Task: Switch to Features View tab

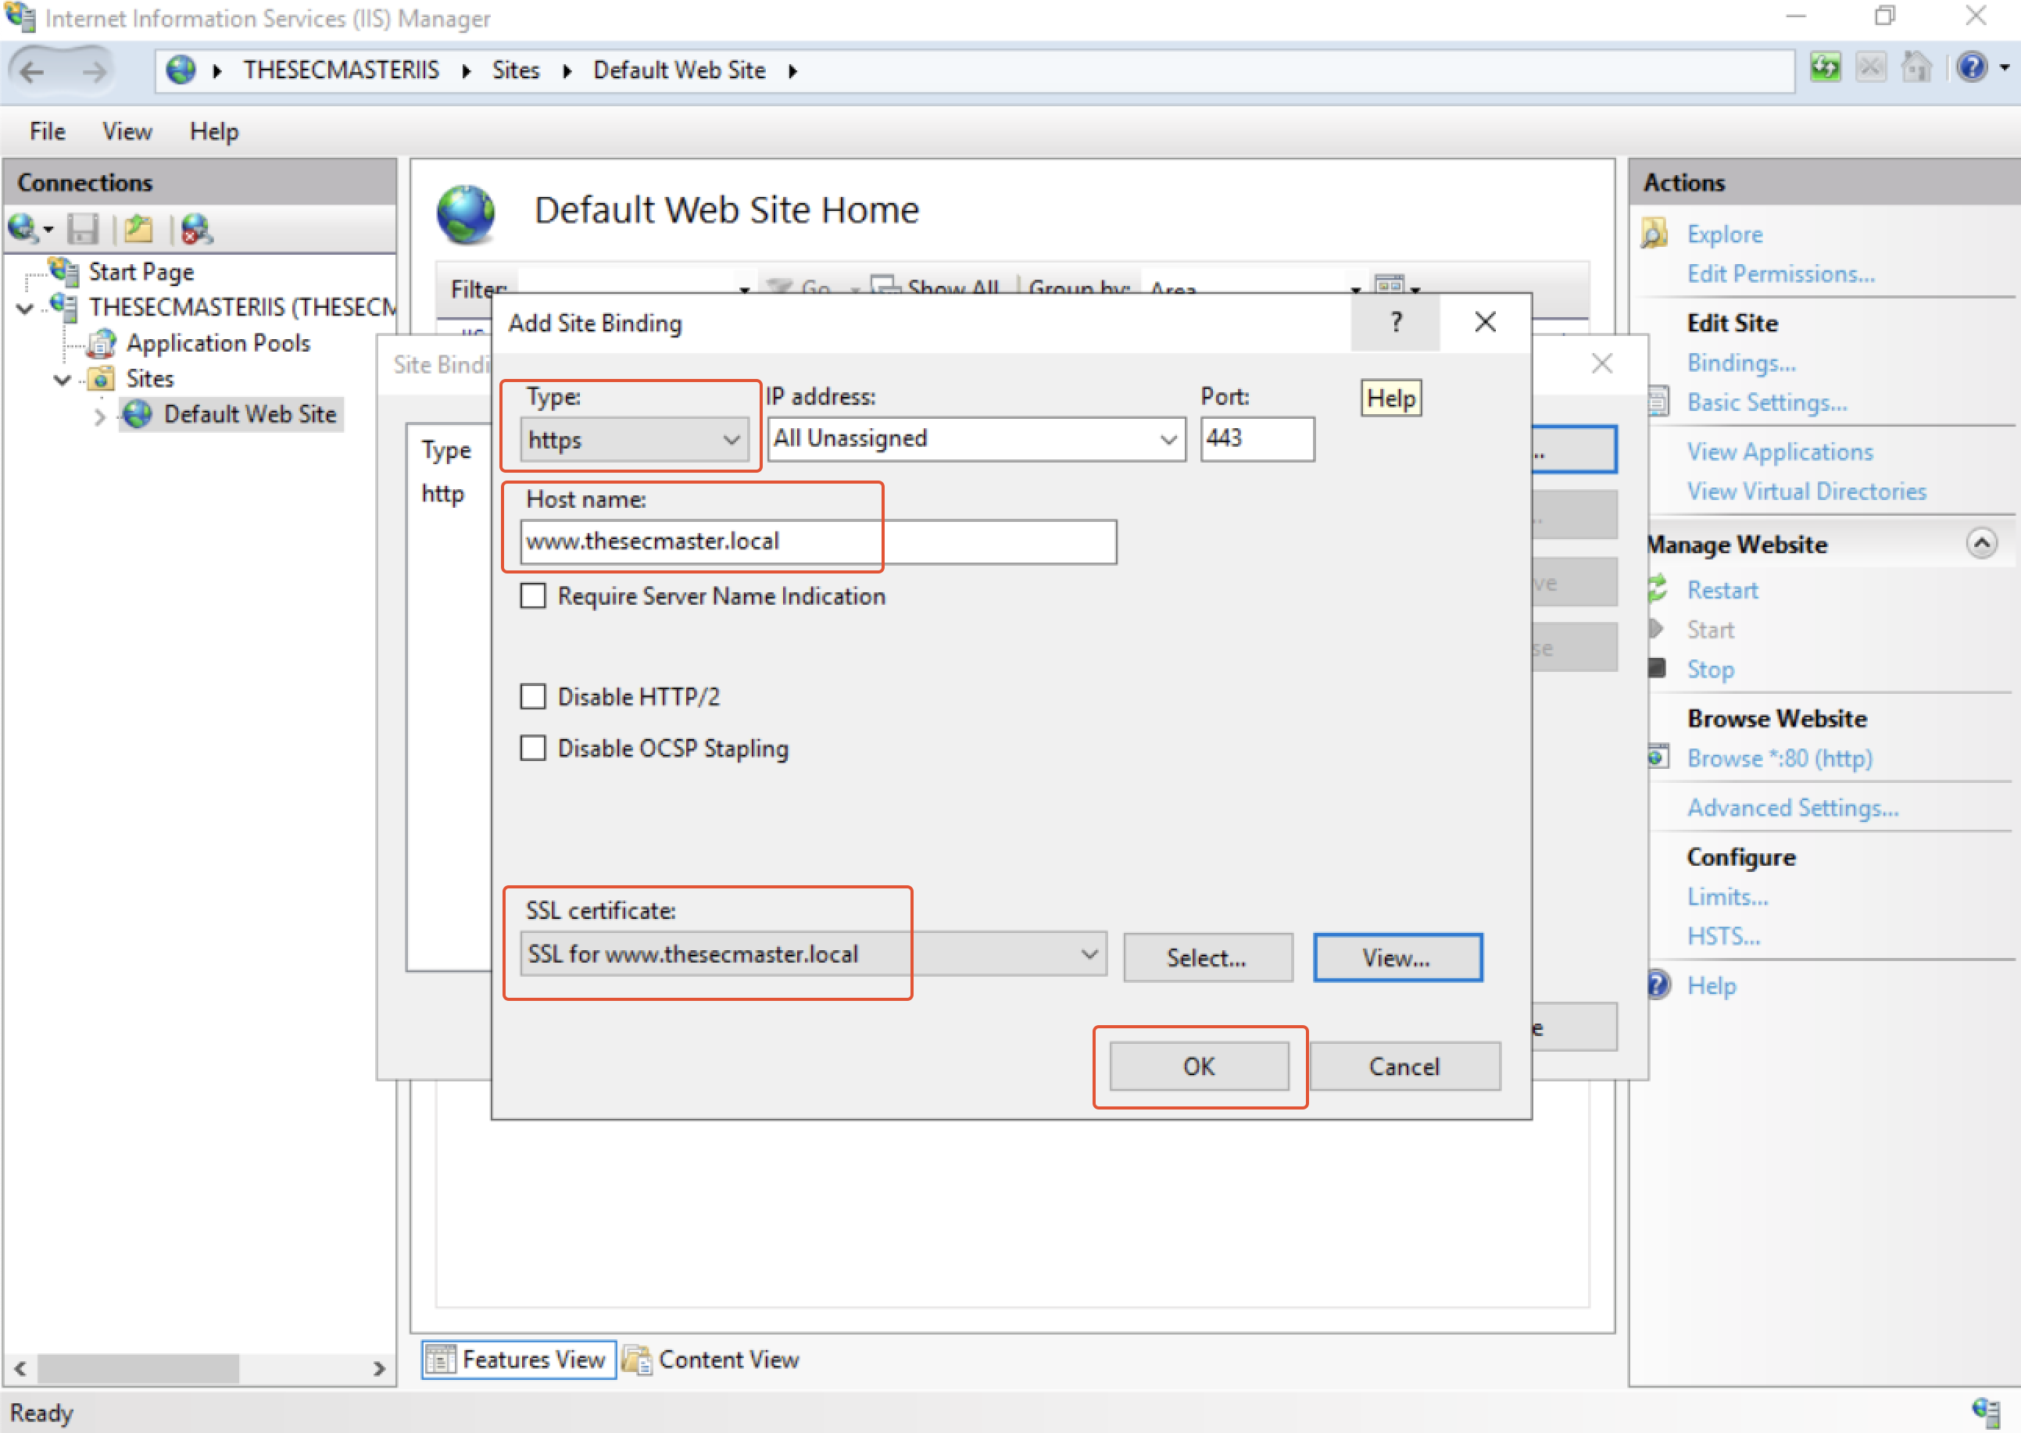Action: [x=518, y=1360]
